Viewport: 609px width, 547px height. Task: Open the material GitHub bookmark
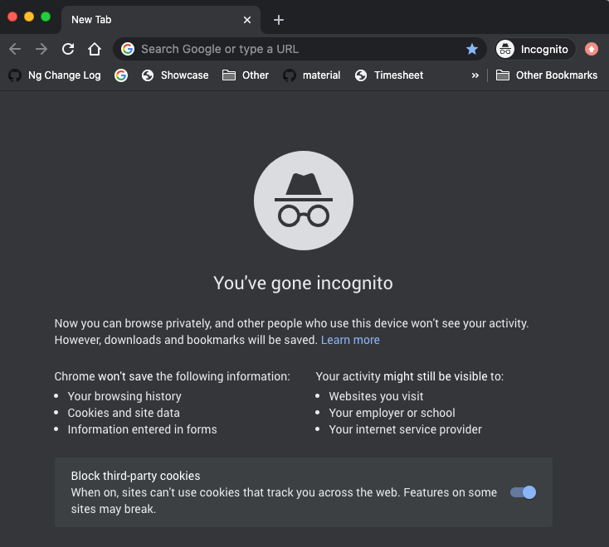(x=311, y=75)
